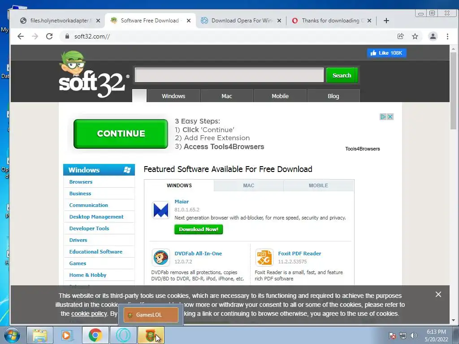Close the Thanks for downloading tab
Viewport: 459px width, 344px height.
click(369, 21)
